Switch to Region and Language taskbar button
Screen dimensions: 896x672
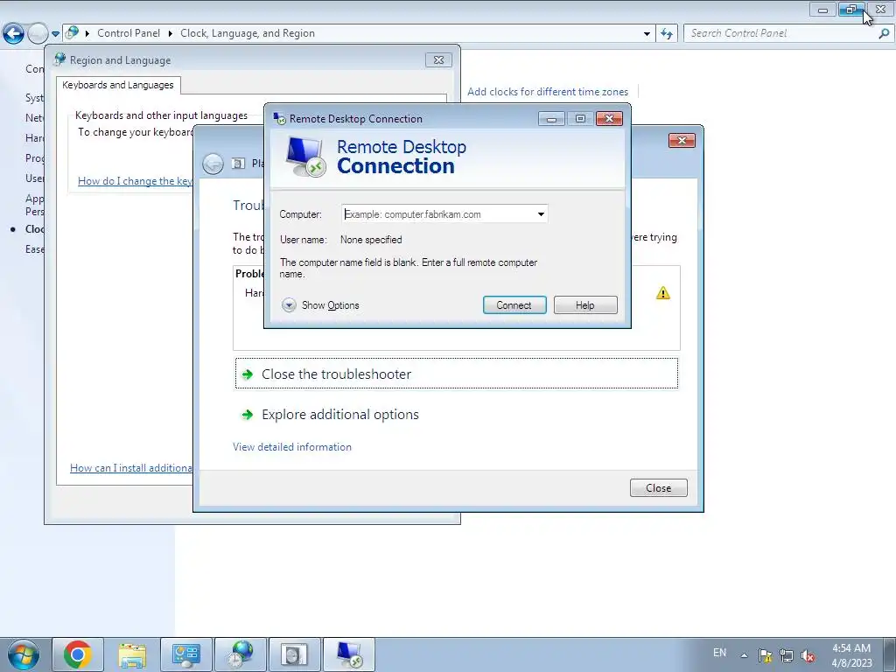(241, 654)
